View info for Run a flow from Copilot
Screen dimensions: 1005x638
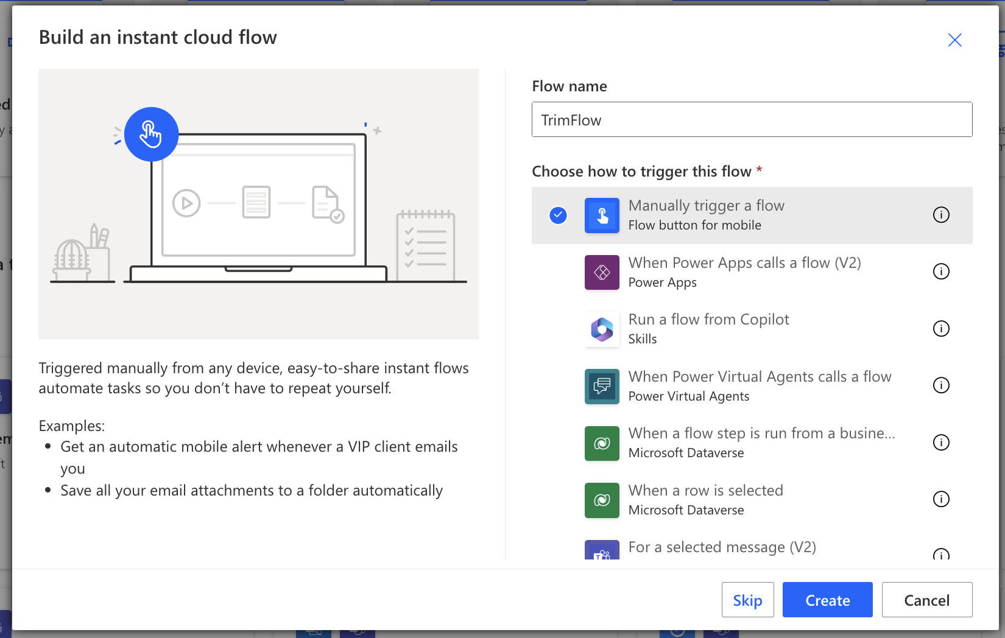(941, 329)
